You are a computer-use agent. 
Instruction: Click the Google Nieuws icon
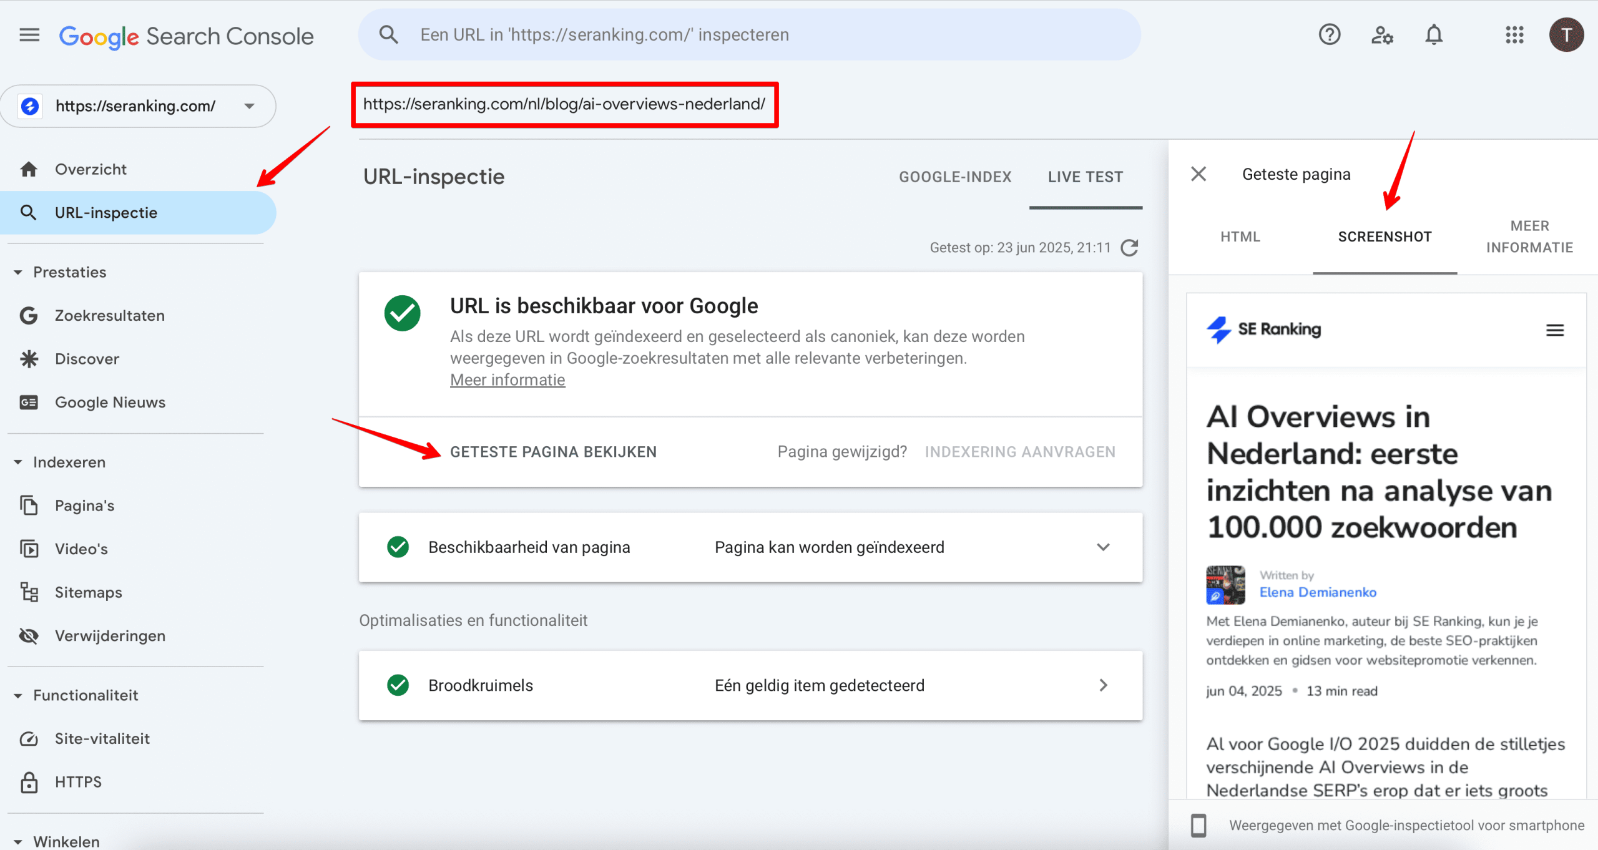tap(29, 403)
